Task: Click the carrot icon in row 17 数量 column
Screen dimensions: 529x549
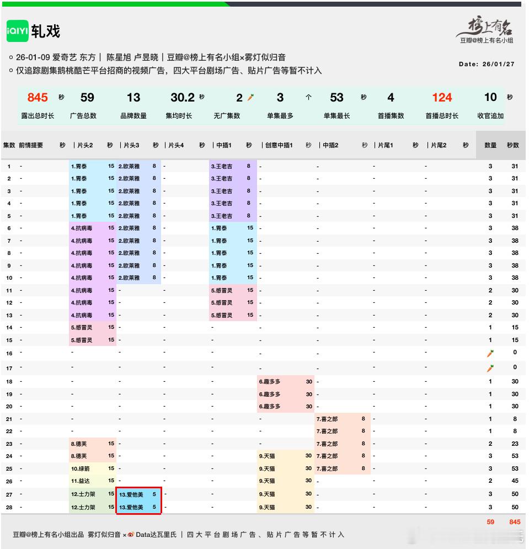Action: tap(489, 367)
